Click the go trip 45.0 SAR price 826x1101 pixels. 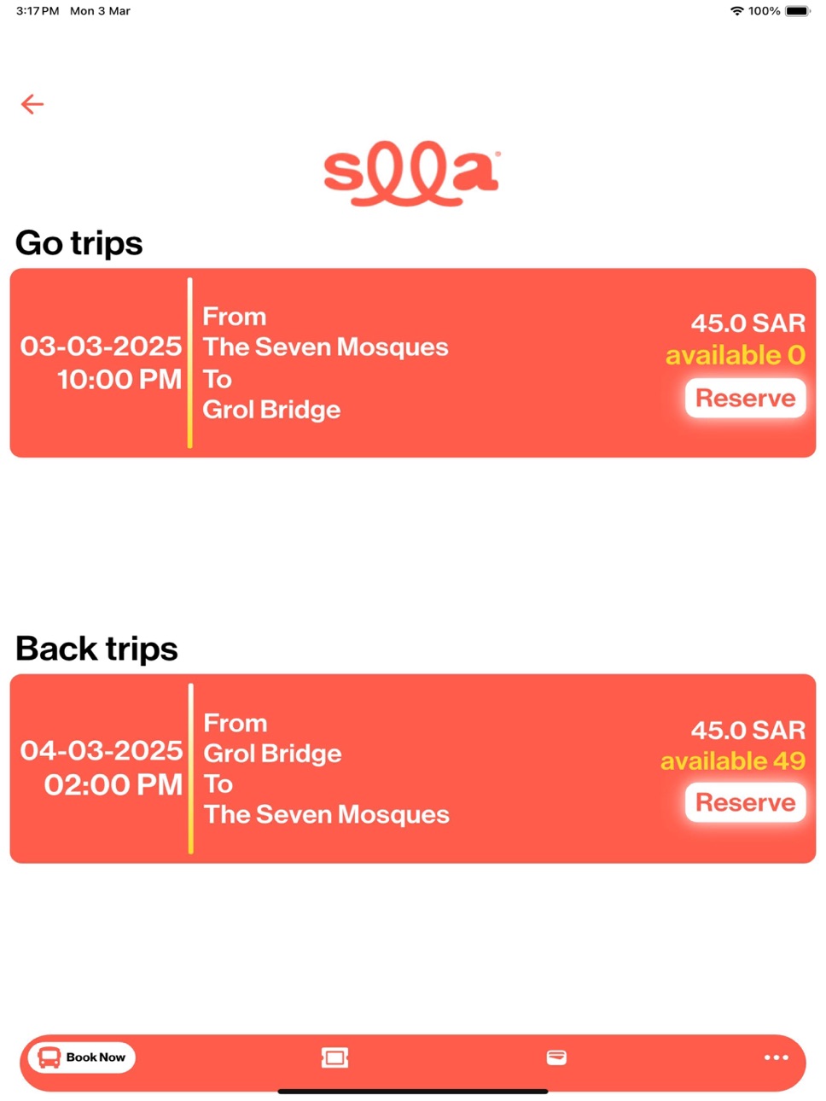click(x=748, y=323)
